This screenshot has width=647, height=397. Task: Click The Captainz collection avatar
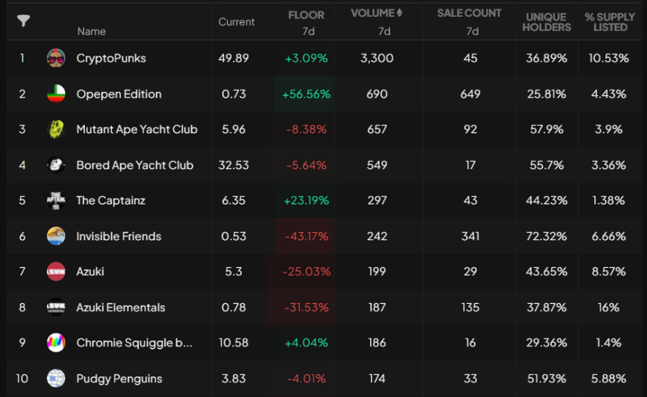point(56,201)
